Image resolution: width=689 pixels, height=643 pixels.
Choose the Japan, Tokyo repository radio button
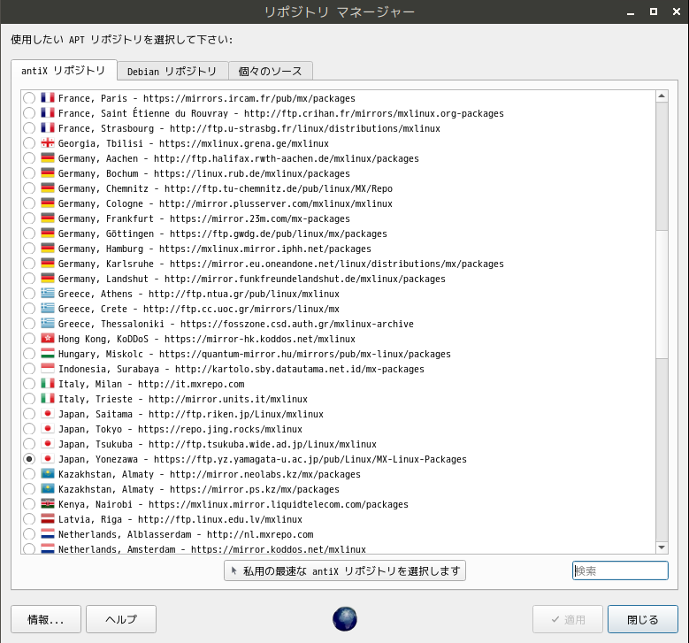click(x=29, y=429)
